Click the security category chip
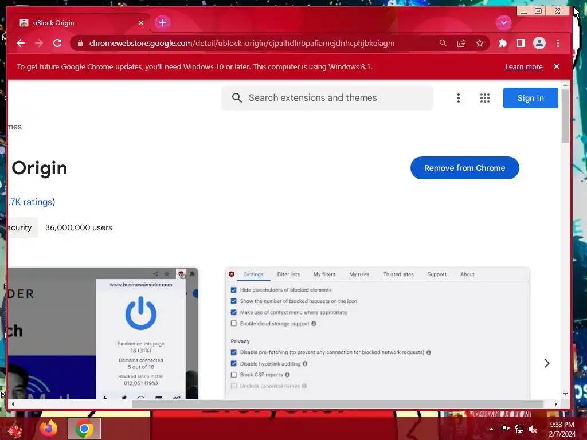 pyautogui.click(x=22, y=227)
